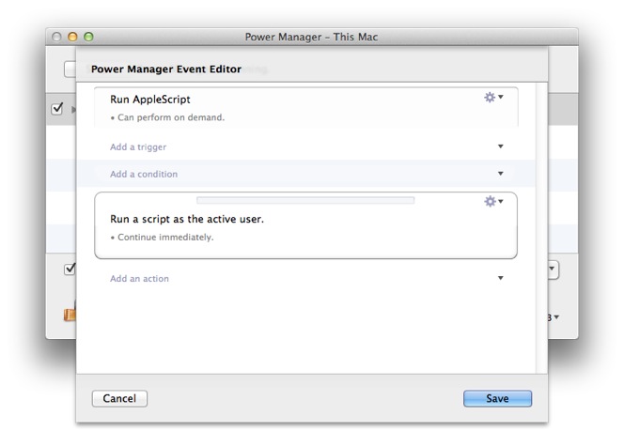Close the Power Manager window
Image resolution: width=624 pixels, height=431 pixels.
pyautogui.click(x=56, y=37)
